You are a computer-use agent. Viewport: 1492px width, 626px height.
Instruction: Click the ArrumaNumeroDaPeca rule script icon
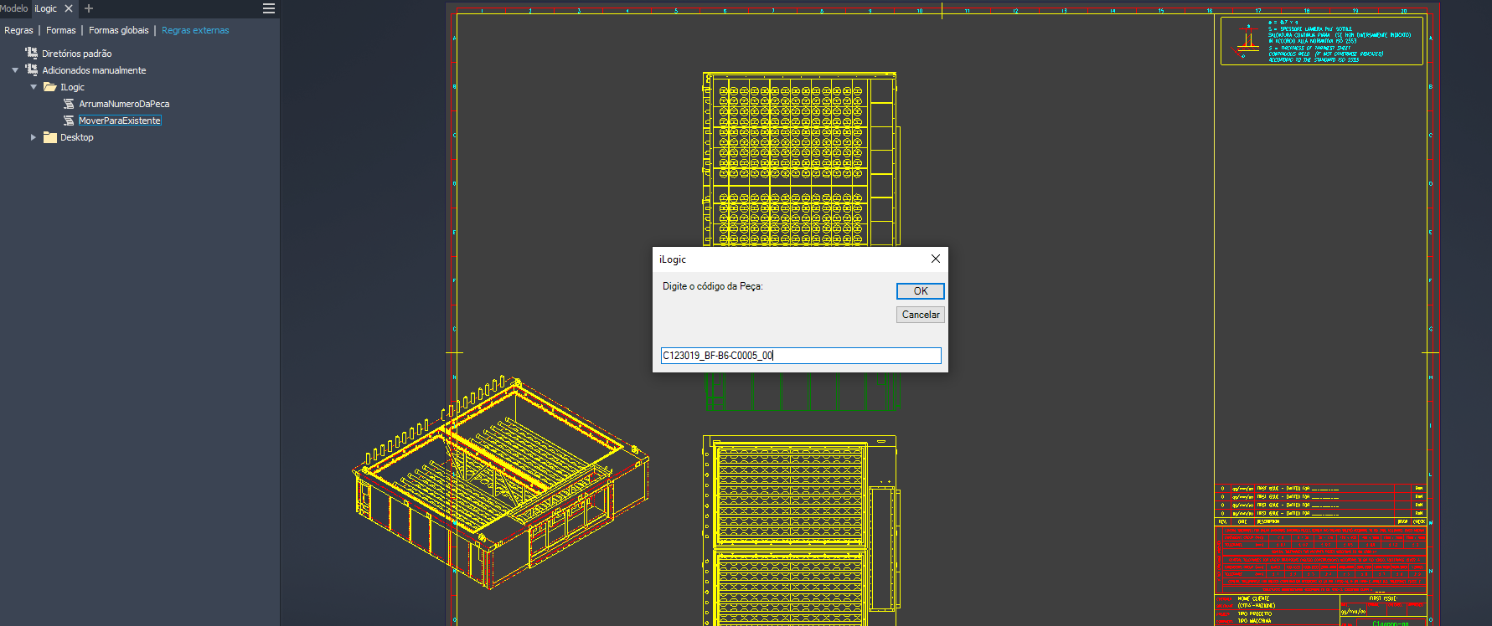coord(69,104)
